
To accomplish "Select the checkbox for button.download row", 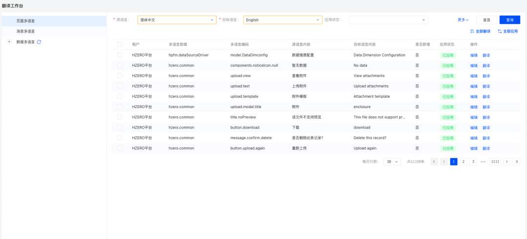I will (120, 127).
